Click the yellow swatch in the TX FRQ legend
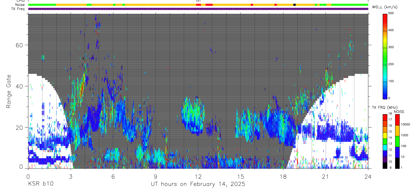414x191 pixels. point(385,135)
